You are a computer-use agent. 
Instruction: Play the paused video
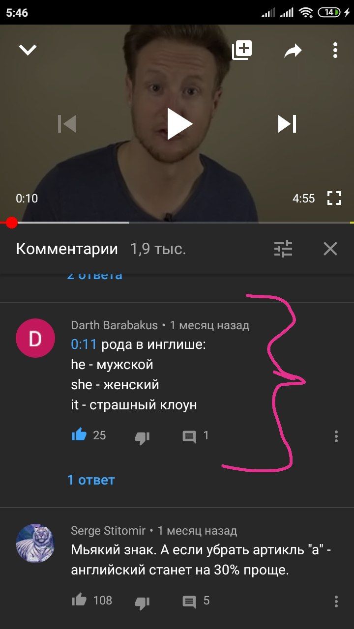[178, 124]
